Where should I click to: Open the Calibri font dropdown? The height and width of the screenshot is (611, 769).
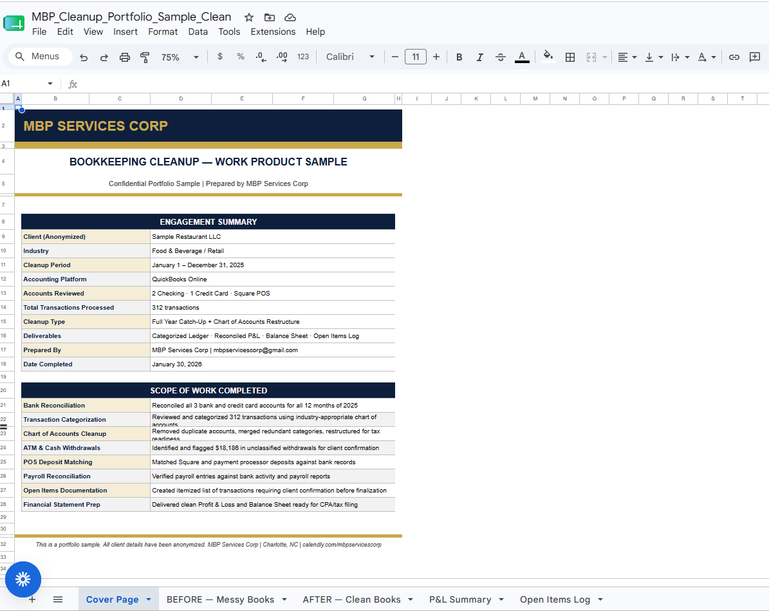click(x=350, y=57)
